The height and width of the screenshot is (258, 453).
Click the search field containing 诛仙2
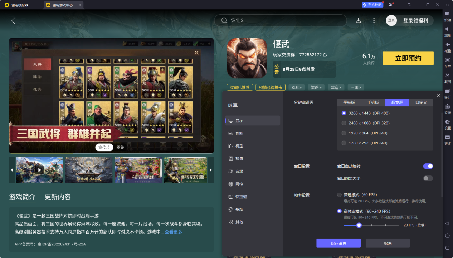click(x=281, y=20)
